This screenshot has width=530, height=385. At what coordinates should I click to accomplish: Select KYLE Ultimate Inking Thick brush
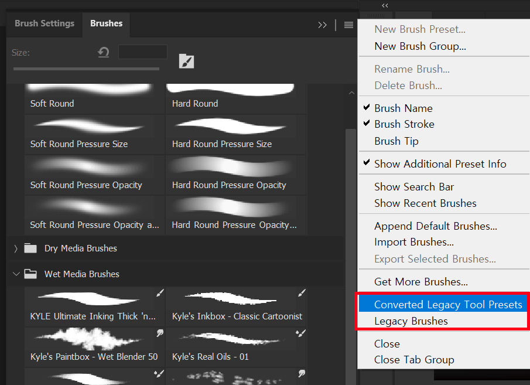click(94, 307)
